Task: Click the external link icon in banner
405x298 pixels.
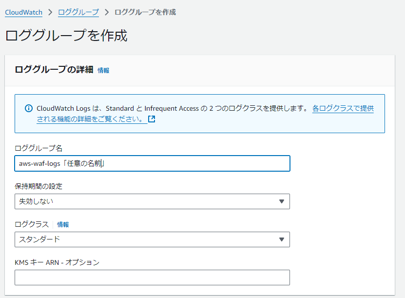Action: pyautogui.click(x=152, y=119)
